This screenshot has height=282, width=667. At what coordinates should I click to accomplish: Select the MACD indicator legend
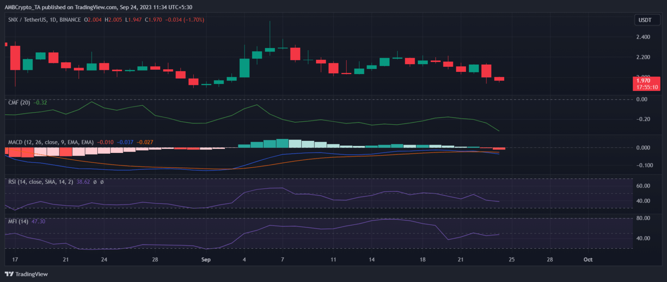point(51,142)
